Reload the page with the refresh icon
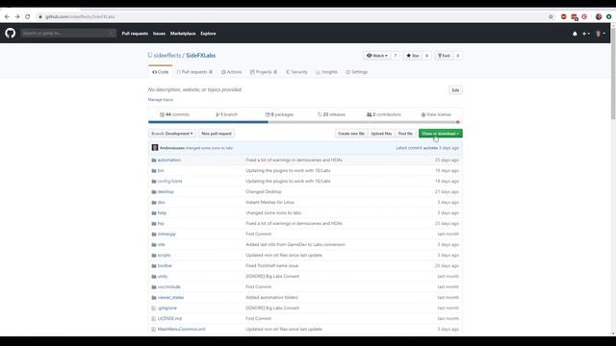The height and width of the screenshot is (346, 616). point(28,17)
